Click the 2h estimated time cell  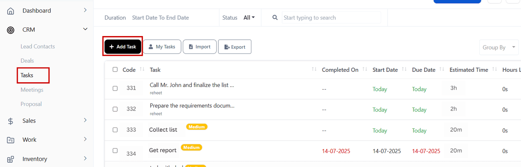point(454,109)
